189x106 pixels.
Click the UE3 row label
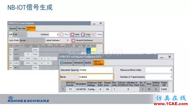(x=11, y=63)
